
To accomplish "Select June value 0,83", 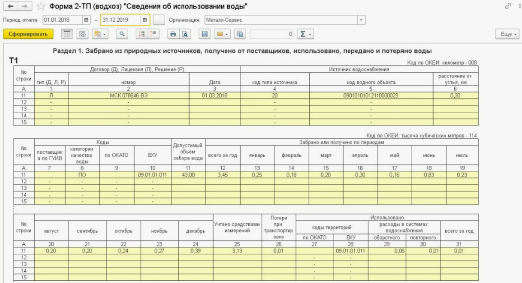I will click(429, 175).
